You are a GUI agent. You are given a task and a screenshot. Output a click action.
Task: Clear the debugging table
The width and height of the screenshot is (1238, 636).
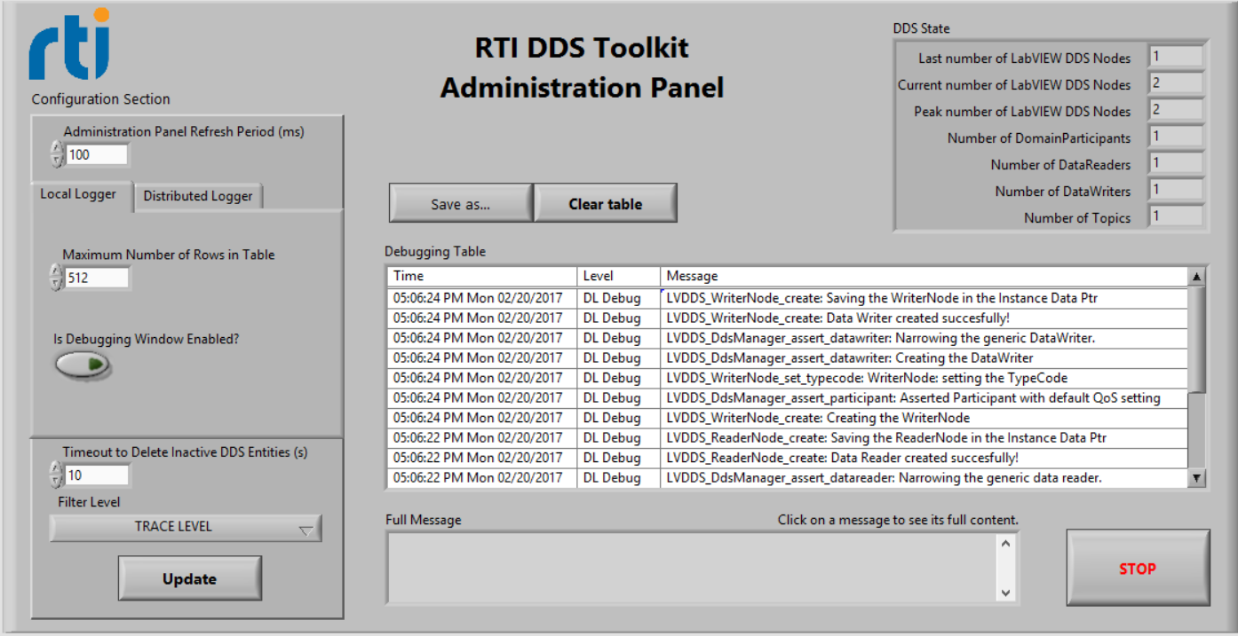point(605,203)
